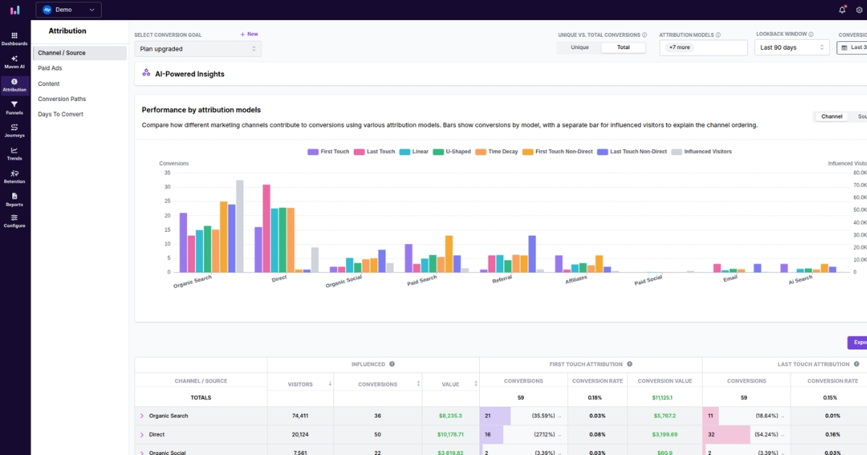Expand the Organic Search table row
Viewport: 867px width, 455px height.
click(x=142, y=416)
